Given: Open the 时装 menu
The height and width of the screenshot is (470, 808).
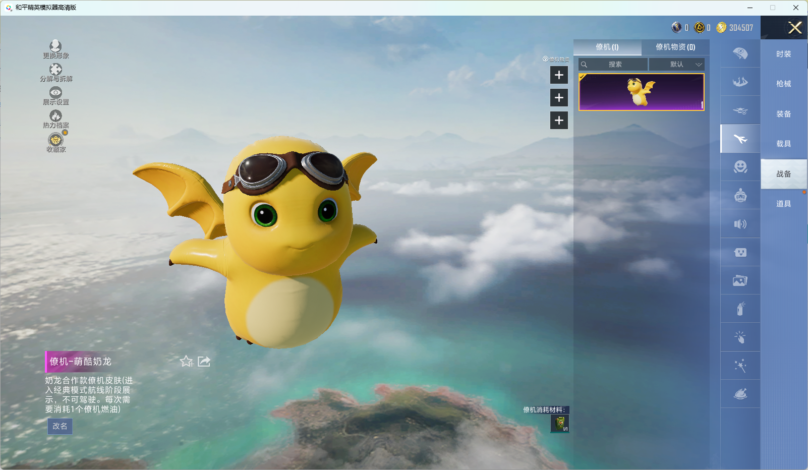Looking at the screenshot, I should [x=784, y=54].
